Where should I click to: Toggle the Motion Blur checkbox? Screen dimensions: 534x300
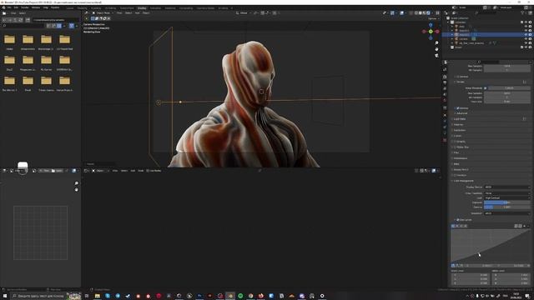(455, 147)
